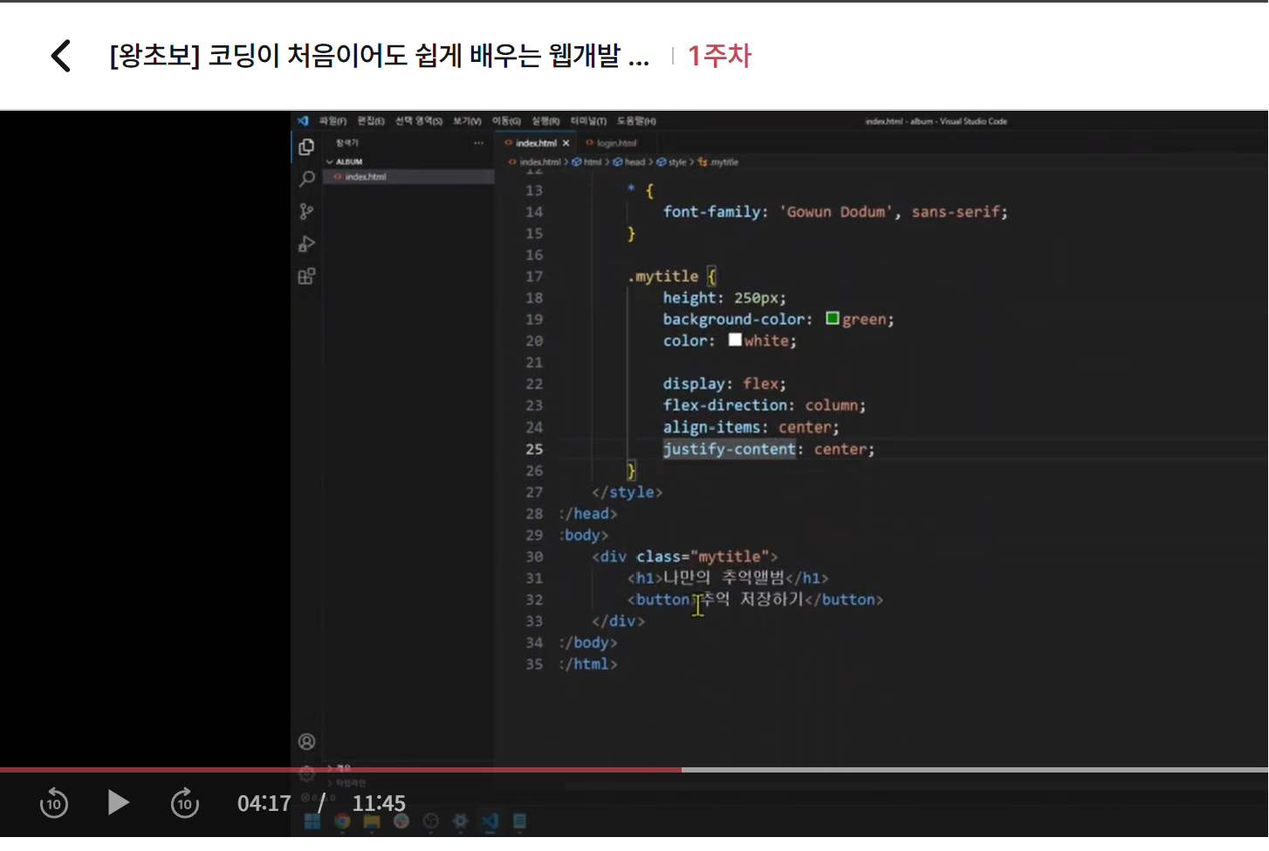Screen dimensions: 1269x851
Task: Open the 보기(V) menu
Action: coord(467,121)
